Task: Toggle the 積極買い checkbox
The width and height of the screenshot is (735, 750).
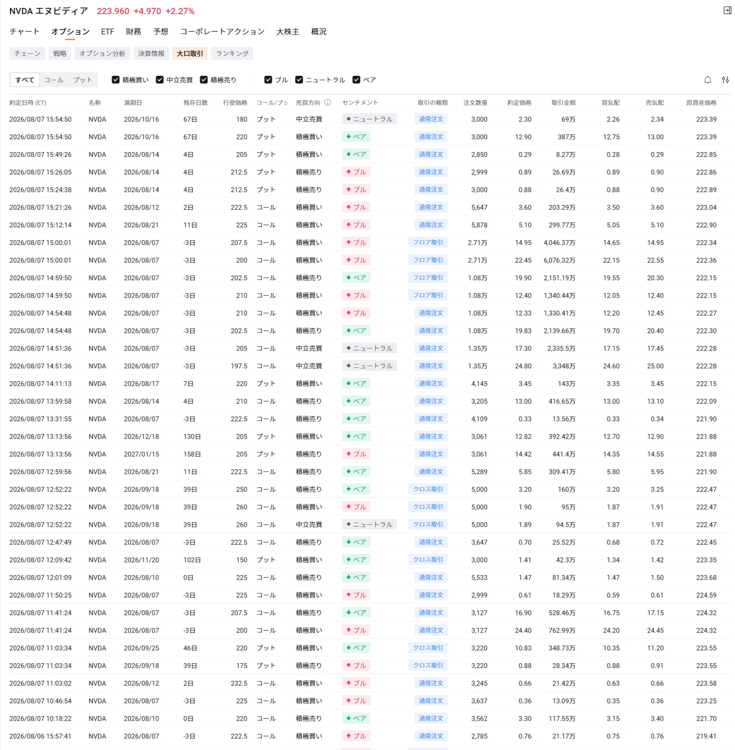Action: click(x=116, y=80)
